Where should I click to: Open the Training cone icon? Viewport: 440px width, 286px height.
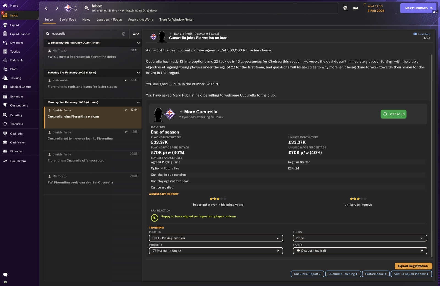5,78
